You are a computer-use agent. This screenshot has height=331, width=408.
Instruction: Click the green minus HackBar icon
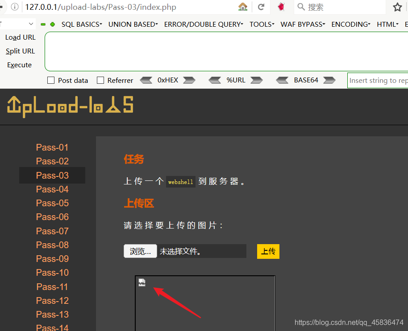43,25
